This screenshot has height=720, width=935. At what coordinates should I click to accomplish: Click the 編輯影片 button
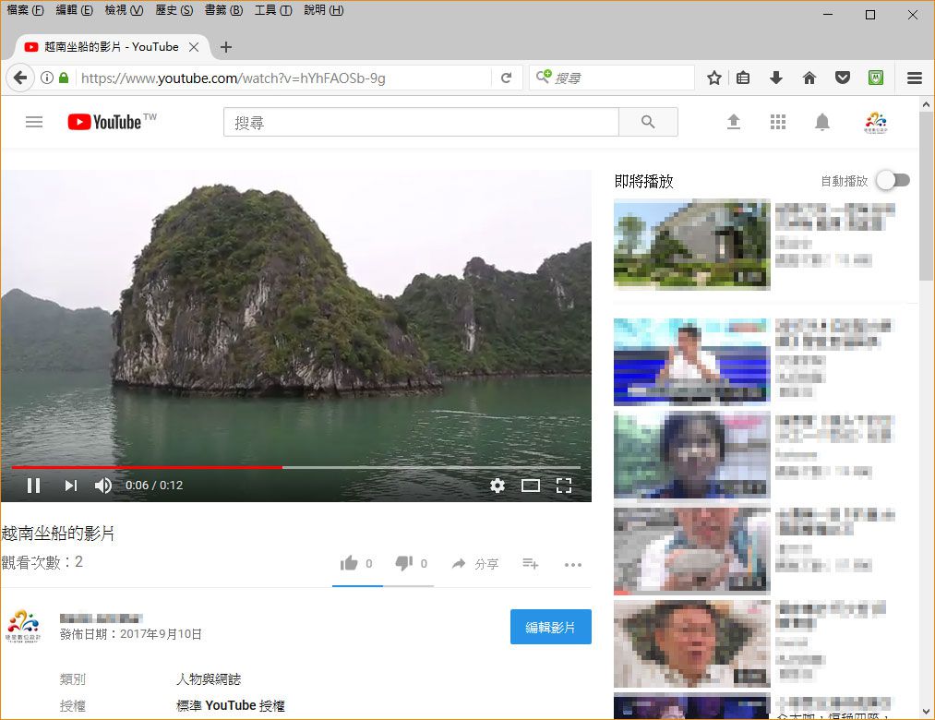coord(550,626)
